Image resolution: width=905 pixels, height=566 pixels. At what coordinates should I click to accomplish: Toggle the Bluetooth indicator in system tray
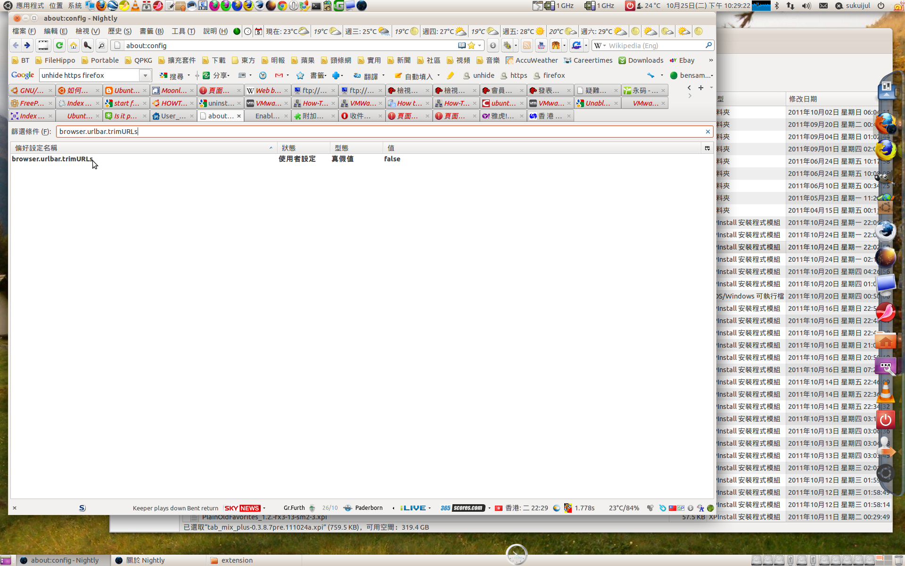777,6
